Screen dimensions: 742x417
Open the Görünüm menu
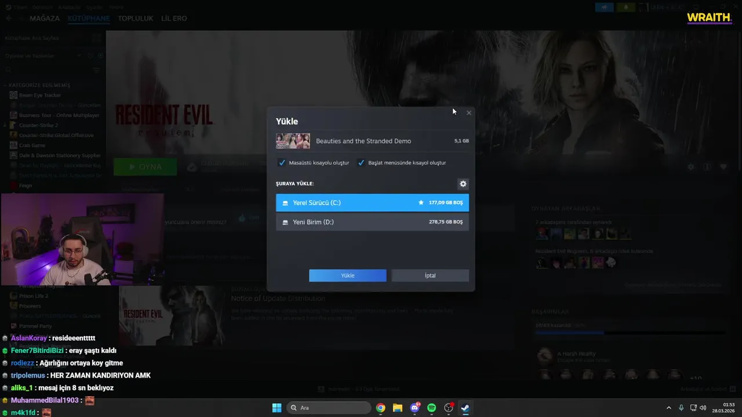click(42, 7)
